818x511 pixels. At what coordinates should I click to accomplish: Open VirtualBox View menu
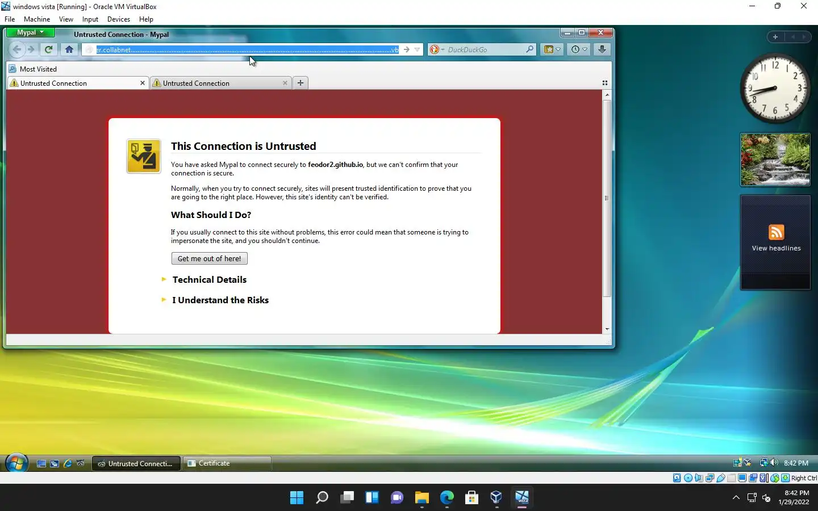tap(66, 19)
